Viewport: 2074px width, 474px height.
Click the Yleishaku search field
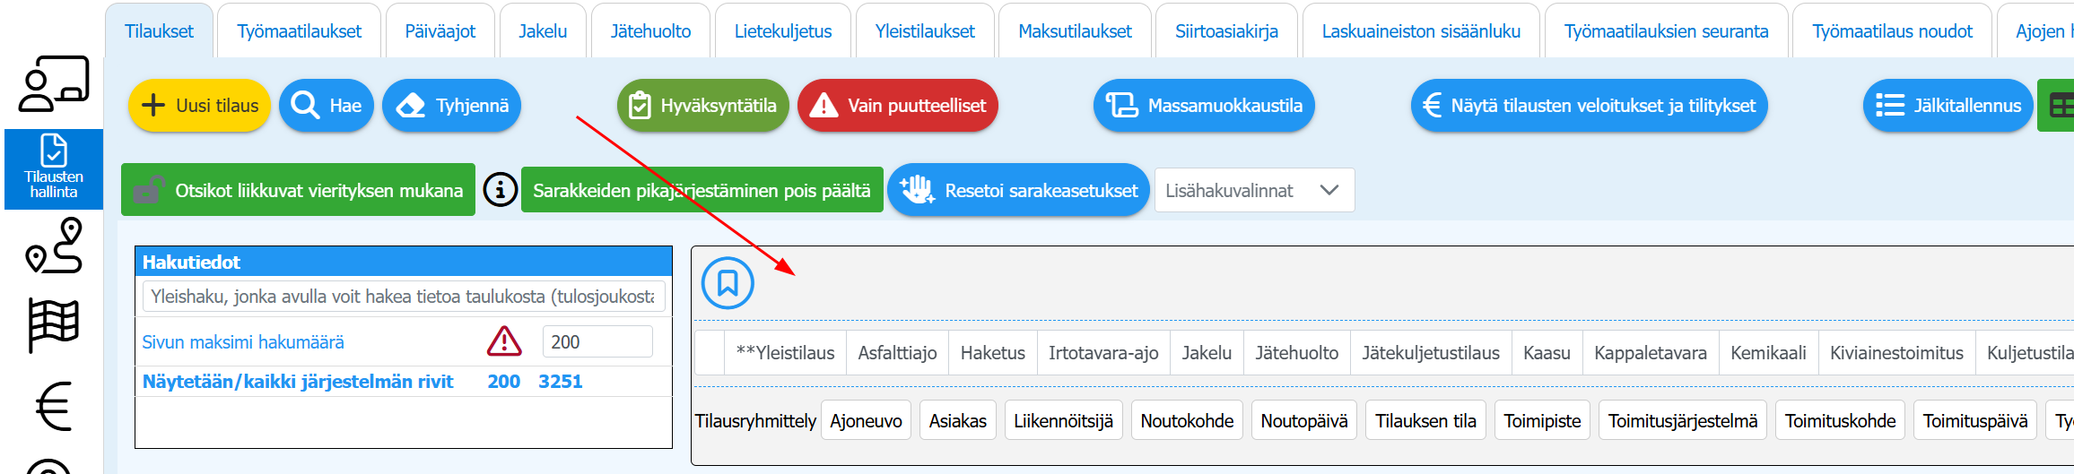(404, 297)
